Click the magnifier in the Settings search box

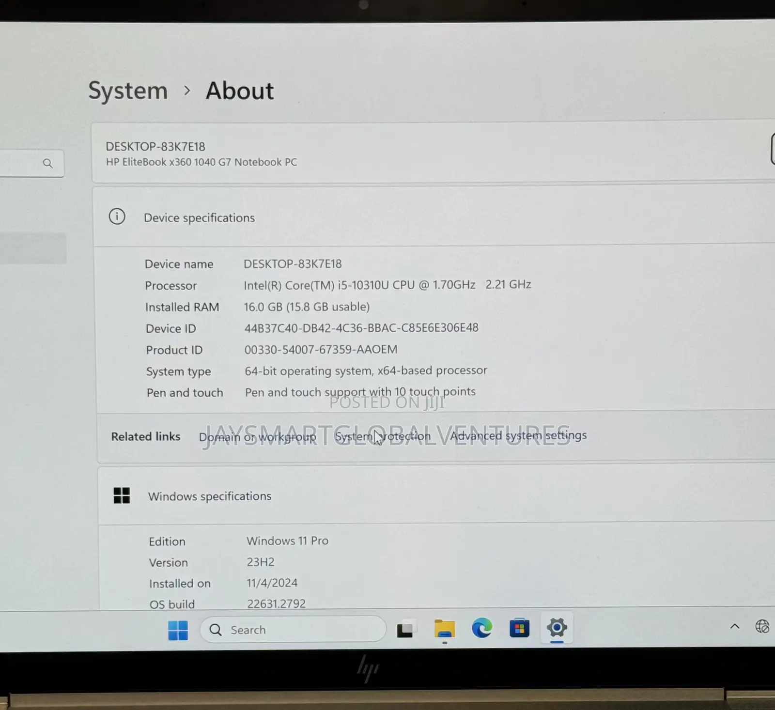click(x=47, y=163)
